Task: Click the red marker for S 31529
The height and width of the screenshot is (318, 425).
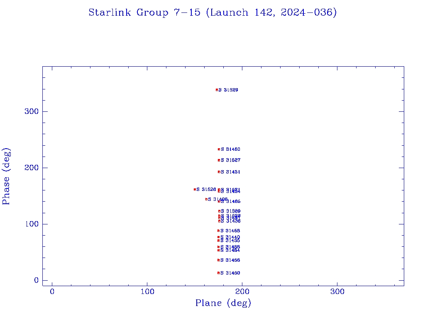Action: click(x=217, y=90)
